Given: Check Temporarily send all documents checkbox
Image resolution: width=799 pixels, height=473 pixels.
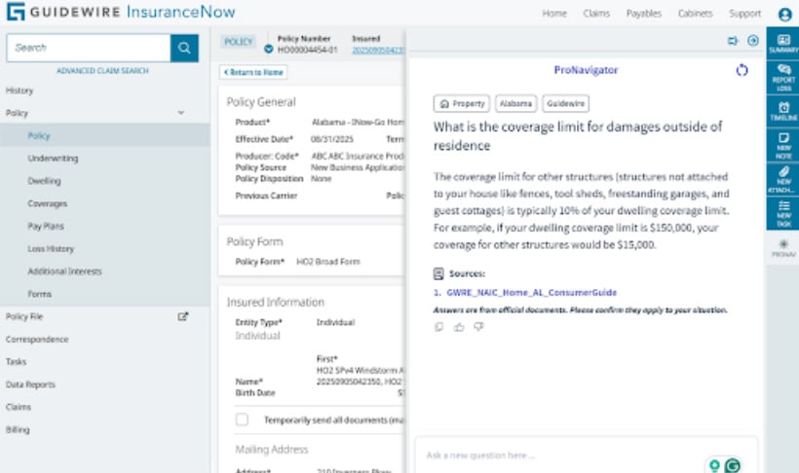Looking at the screenshot, I should point(242,419).
